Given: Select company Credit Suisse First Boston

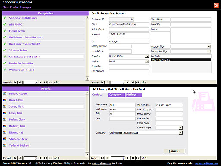Looking at the screenshot, I should pyautogui.click(x=25, y=57).
